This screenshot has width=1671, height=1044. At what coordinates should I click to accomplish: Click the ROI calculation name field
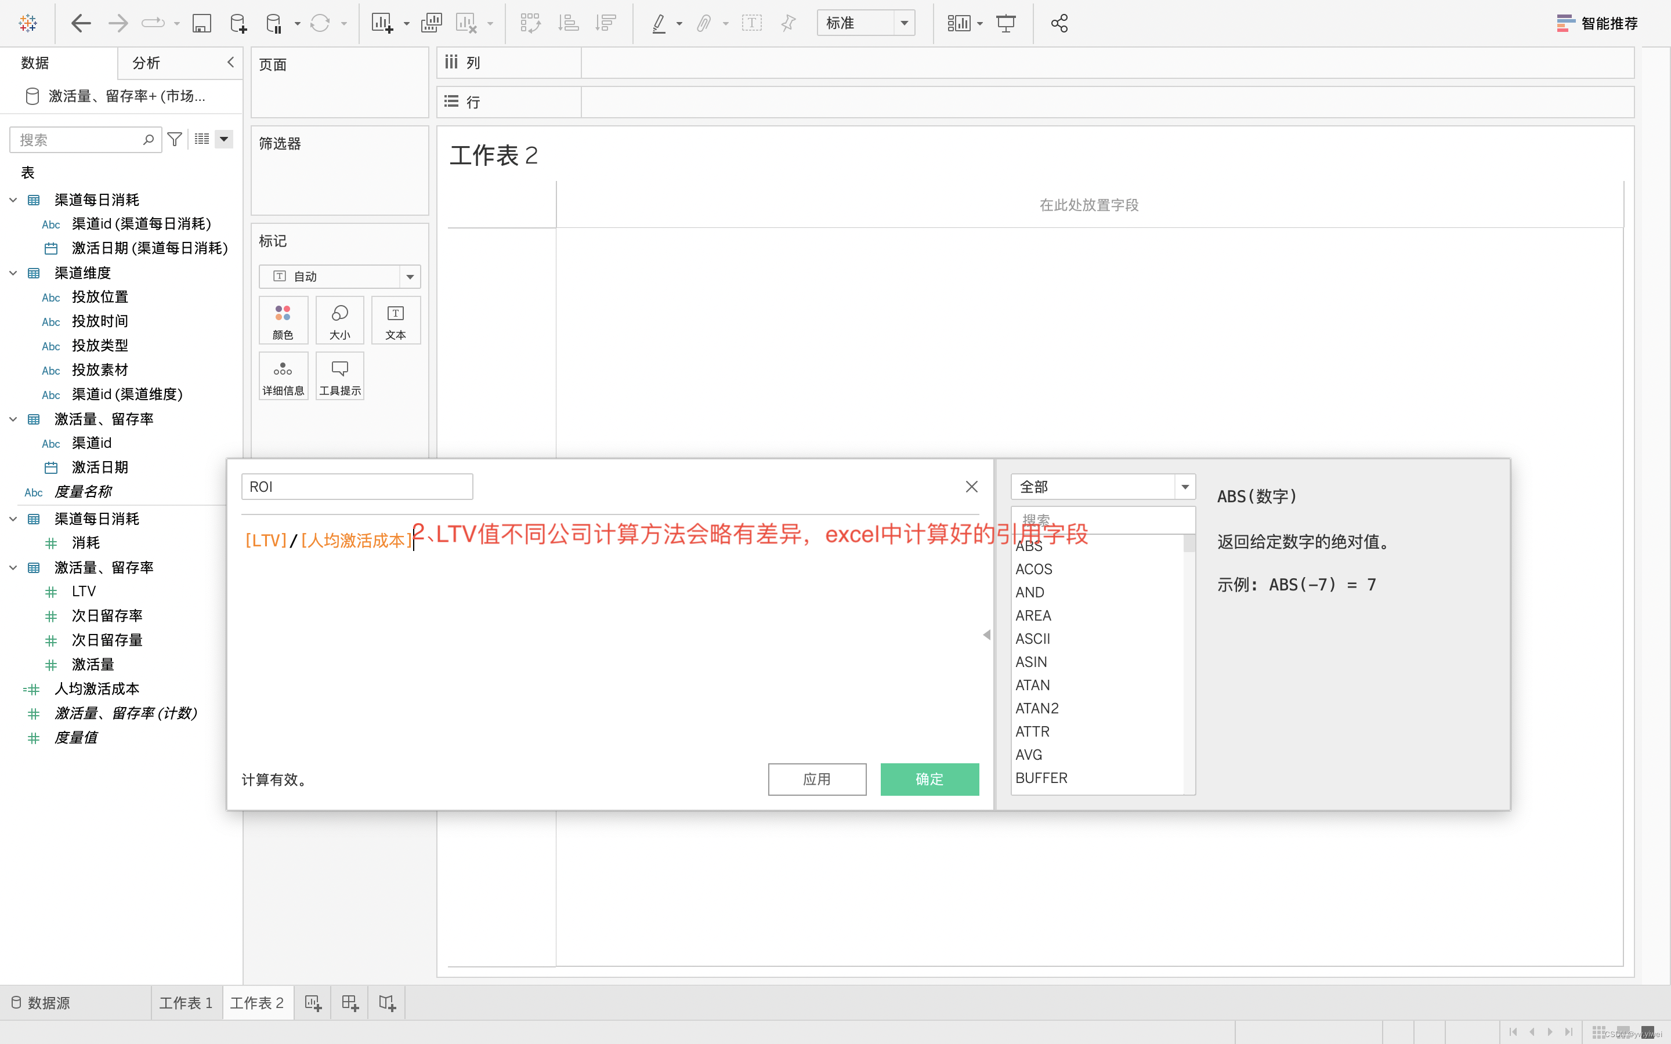pyautogui.click(x=356, y=487)
